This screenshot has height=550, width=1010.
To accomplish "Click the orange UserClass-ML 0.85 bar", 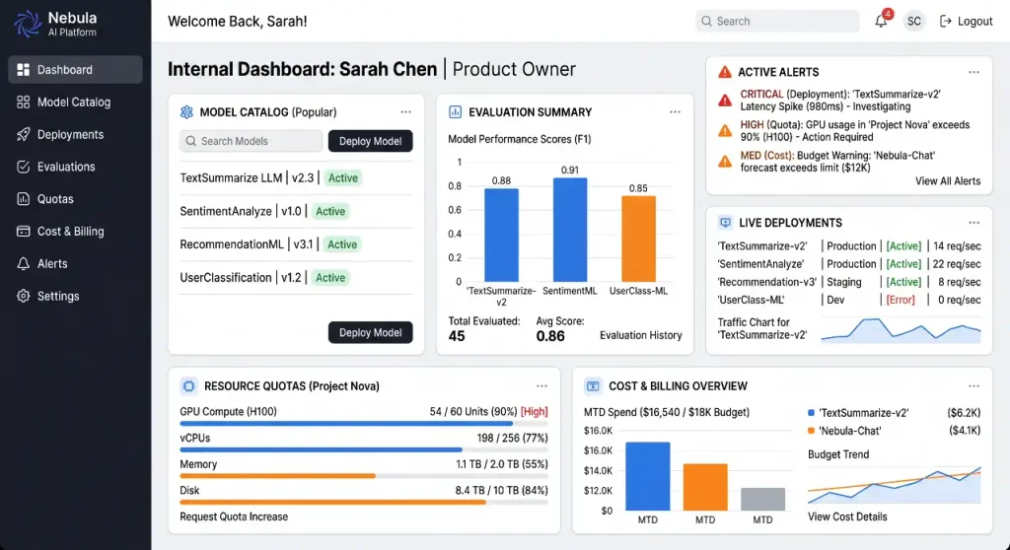I will click(x=638, y=239).
